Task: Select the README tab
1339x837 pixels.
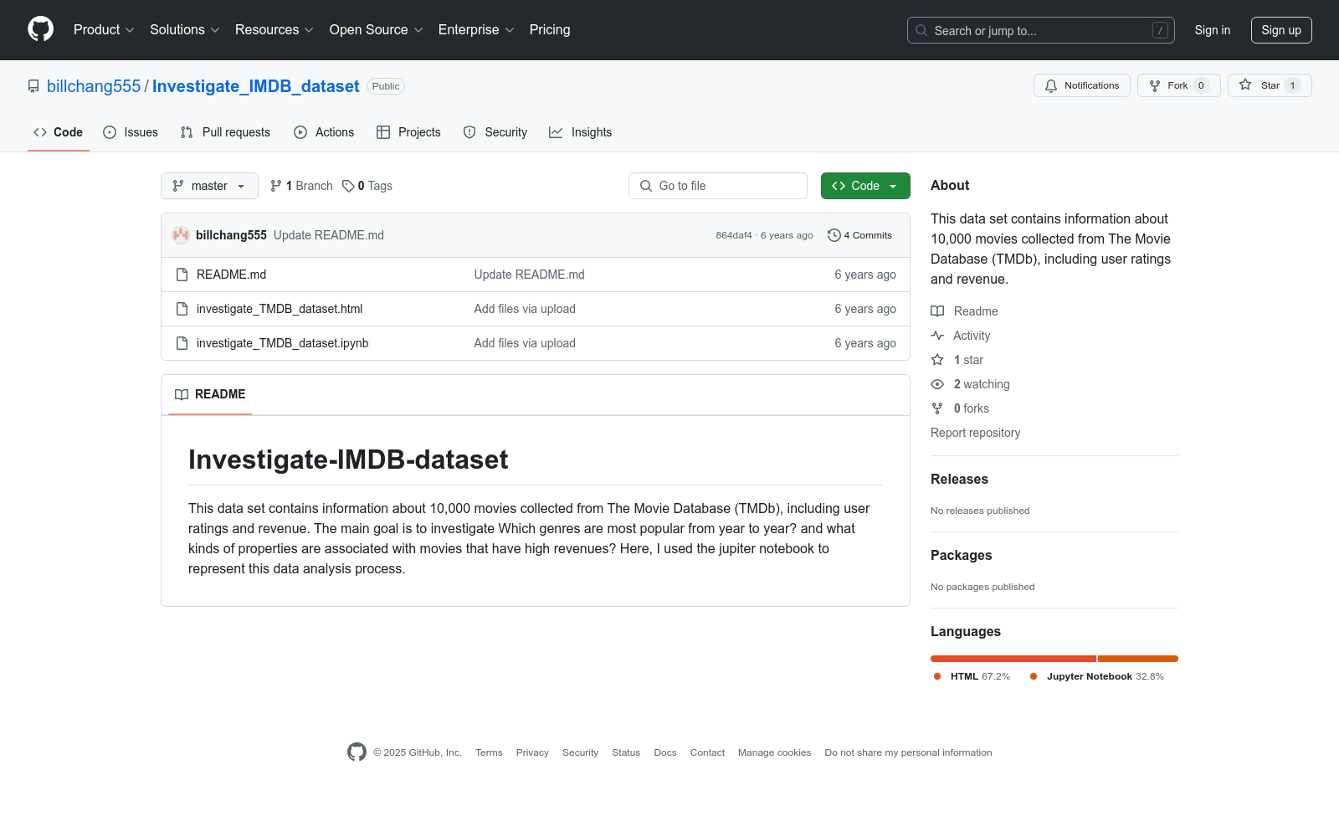Action: click(x=211, y=394)
